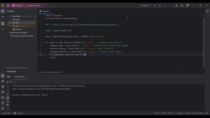Open the Version control dropdown

pos(35,6)
